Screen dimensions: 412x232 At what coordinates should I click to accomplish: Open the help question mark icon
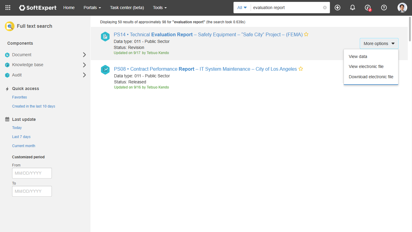384,8
